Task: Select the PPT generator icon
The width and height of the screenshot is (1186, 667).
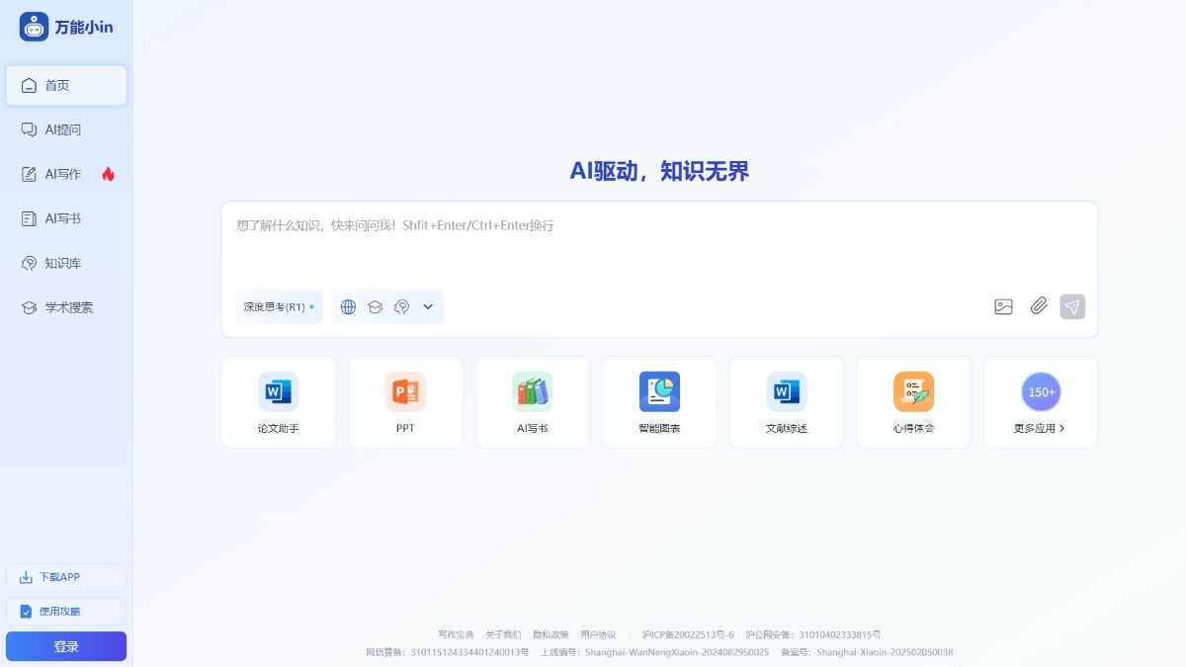Action: click(x=405, y=400)
